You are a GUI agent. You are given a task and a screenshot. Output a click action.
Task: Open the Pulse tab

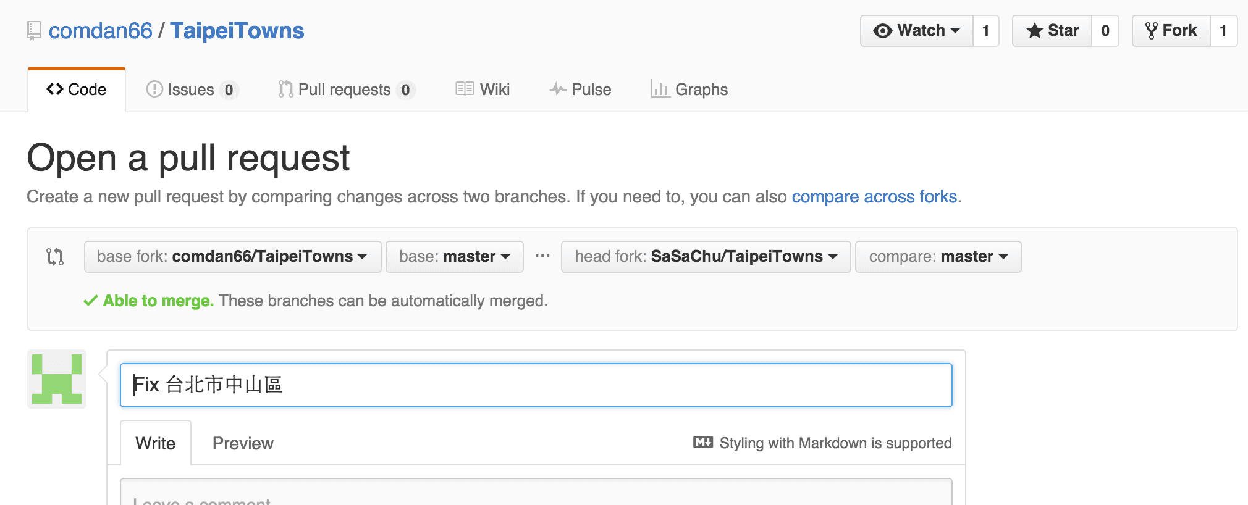[x=580, y=90]
